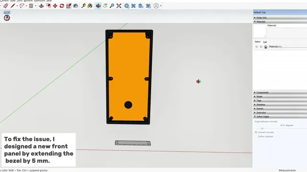Activate the Orbit camera tool
This screenshot has height=172, width=307.
tap(98, 6)
